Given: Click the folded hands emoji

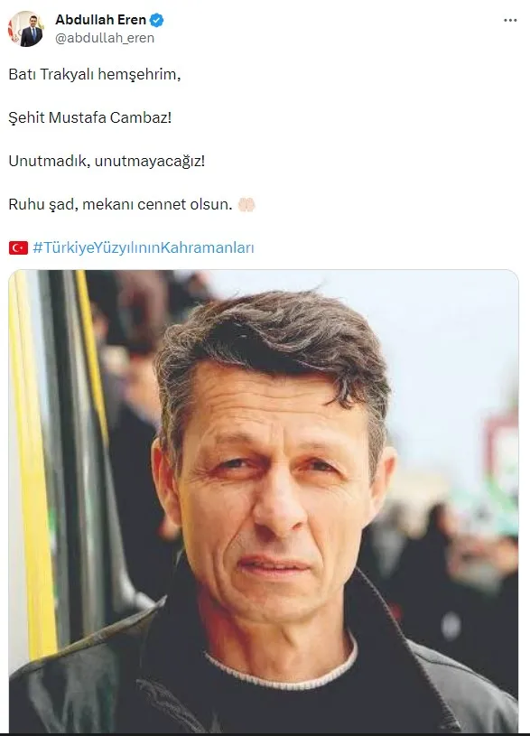Looking at the screenshot, I should click(x=246, y=205).
